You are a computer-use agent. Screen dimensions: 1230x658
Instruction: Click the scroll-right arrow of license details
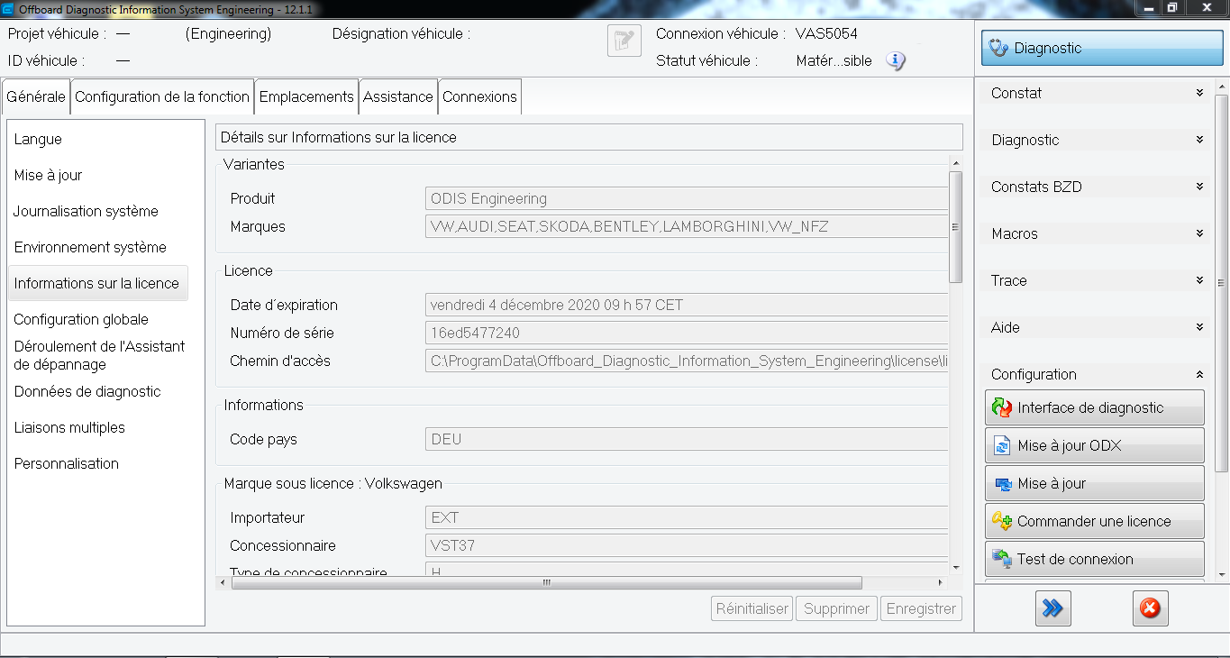[943, 582]
